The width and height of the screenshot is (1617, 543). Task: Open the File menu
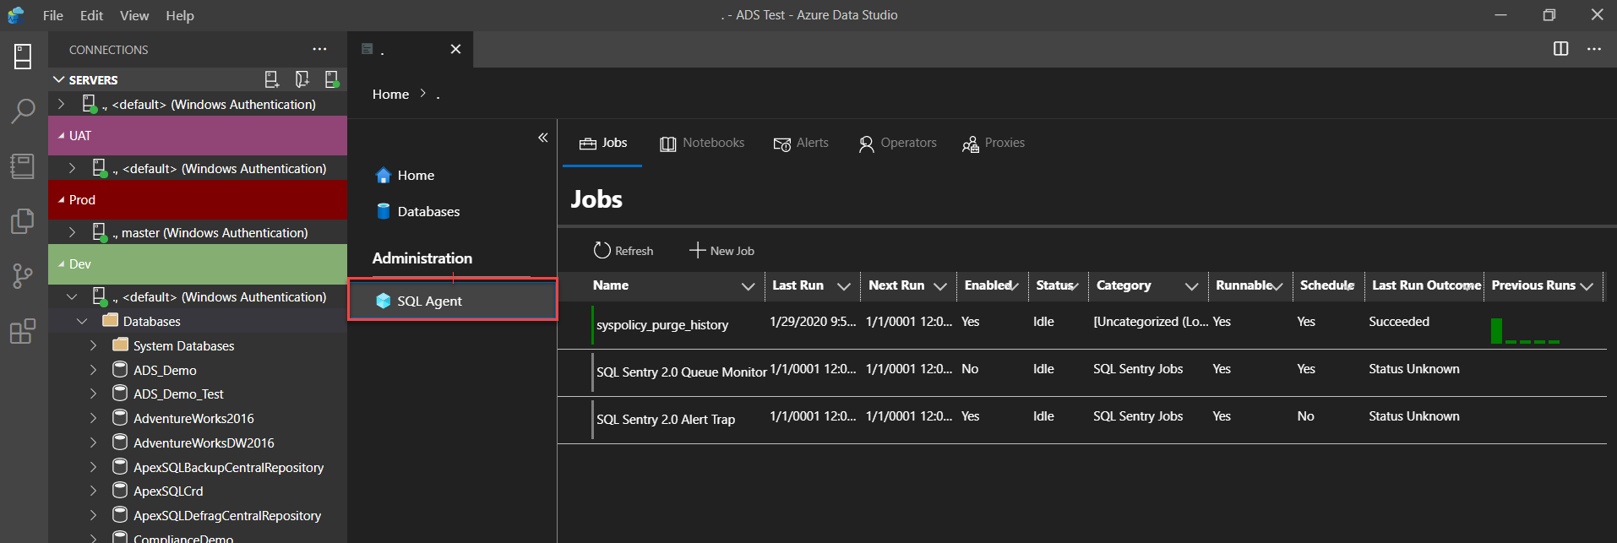[x=52, y=15]
